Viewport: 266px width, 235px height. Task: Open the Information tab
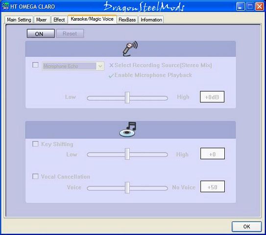coord(151,20)
